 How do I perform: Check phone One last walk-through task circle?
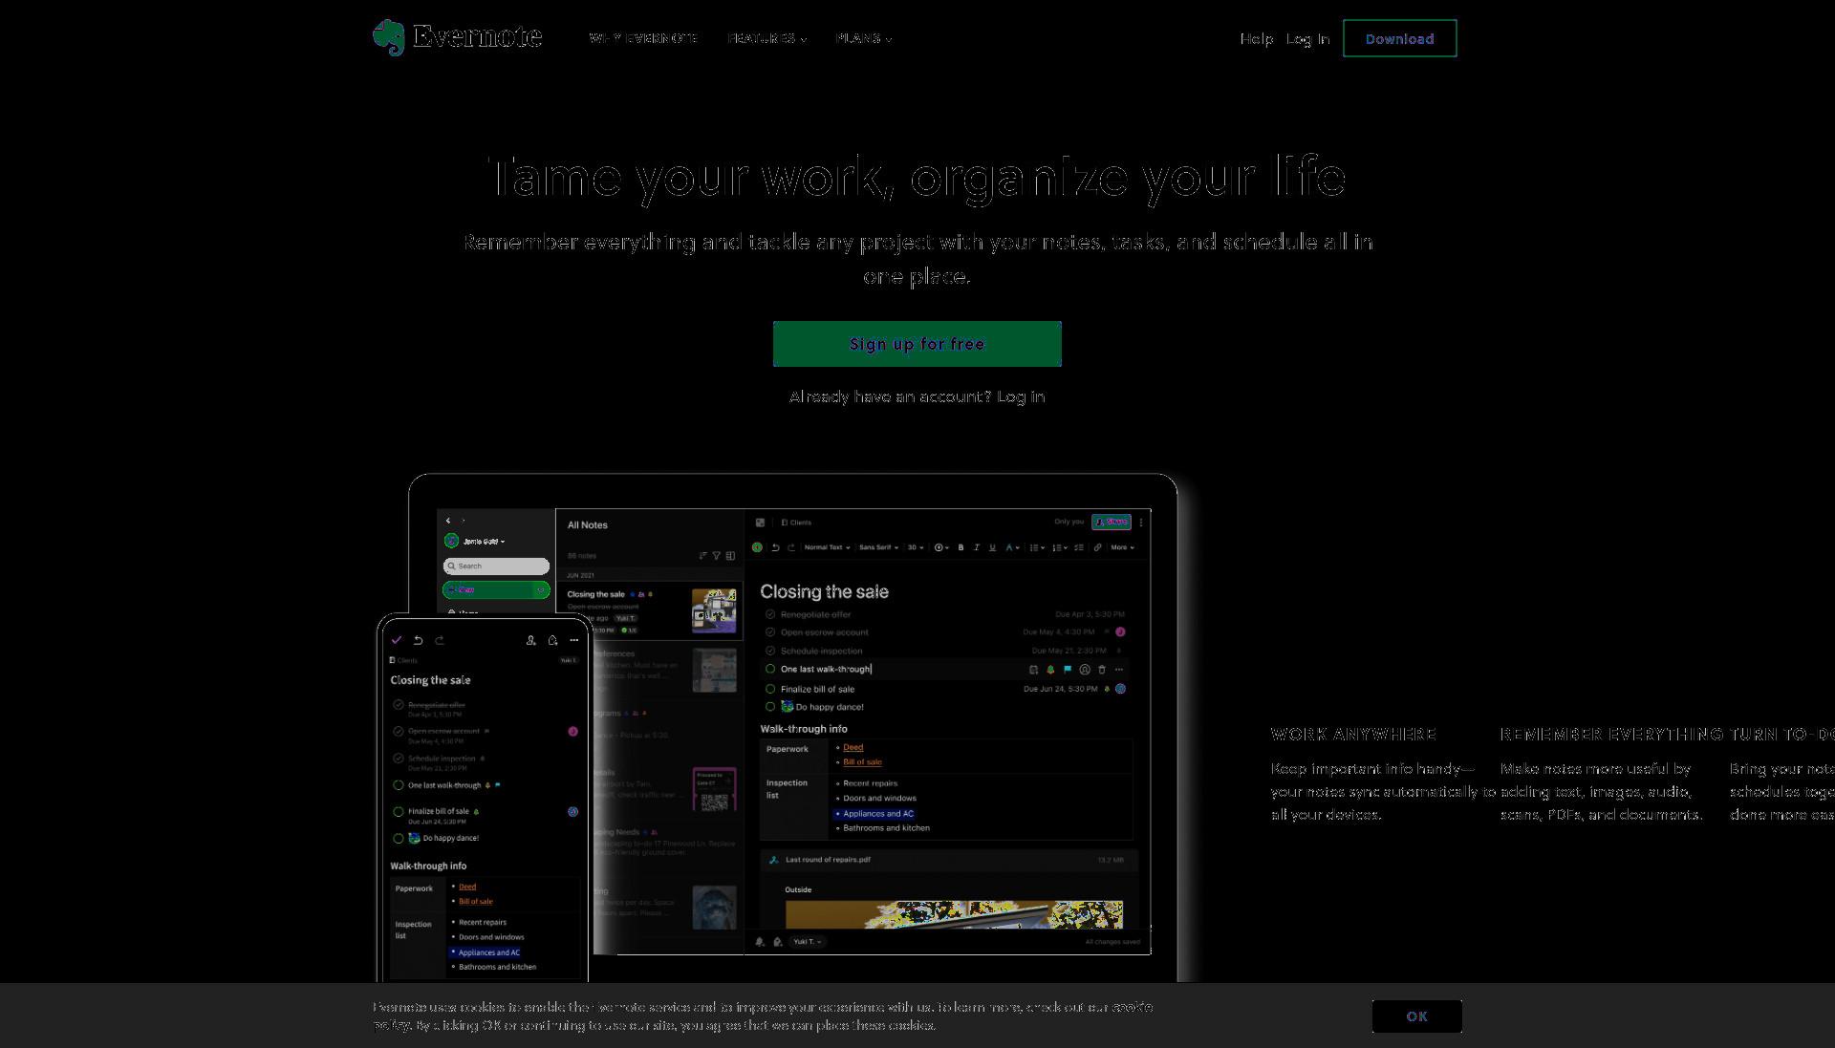point(399,785)
